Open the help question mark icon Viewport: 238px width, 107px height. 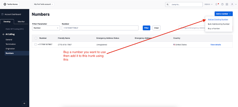pos(222,4)
